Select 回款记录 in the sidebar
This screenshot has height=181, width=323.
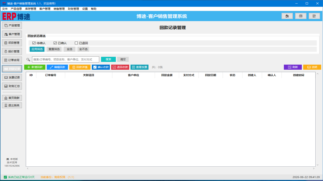(x=12, y=69)
